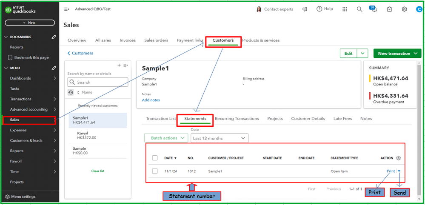
Task: Click the search magnifier icon in header
Action: pyautogui.click(x=359, y=9)
